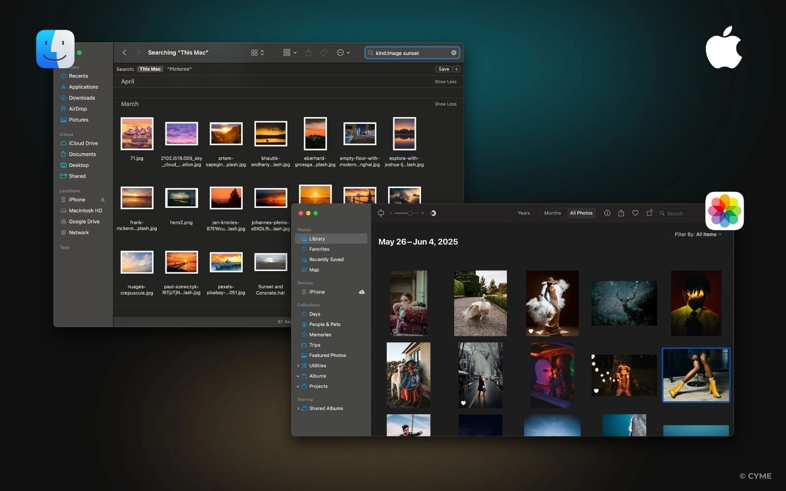The width and height of the screenshot is (786, 491).
Task: Click the rotate icon in Photos toolbar
Action: (649, 213)
